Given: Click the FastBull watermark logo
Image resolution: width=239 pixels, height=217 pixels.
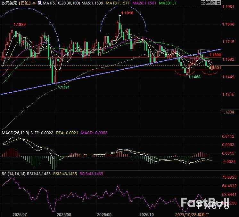Looking at the screenshot, I should 204,204.
